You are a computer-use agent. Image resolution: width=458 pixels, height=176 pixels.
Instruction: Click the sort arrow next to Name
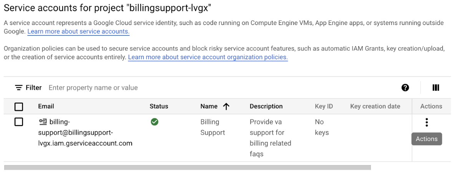(226, 106)
